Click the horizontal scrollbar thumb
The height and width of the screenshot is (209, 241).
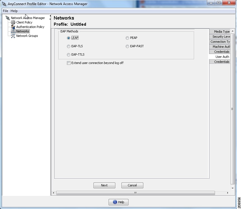click(x=135, y=193)
